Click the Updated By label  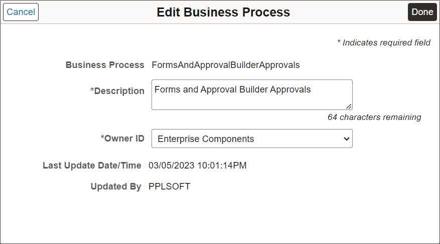(116, 186)
